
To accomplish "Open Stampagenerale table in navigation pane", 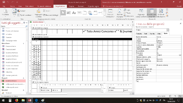I will tap(11, 41).
